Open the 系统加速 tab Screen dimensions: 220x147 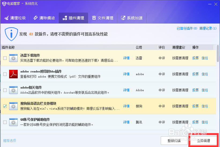[x=132, y=18]
